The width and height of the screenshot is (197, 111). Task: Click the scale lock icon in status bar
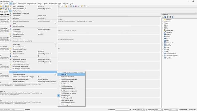click(146, 110)
